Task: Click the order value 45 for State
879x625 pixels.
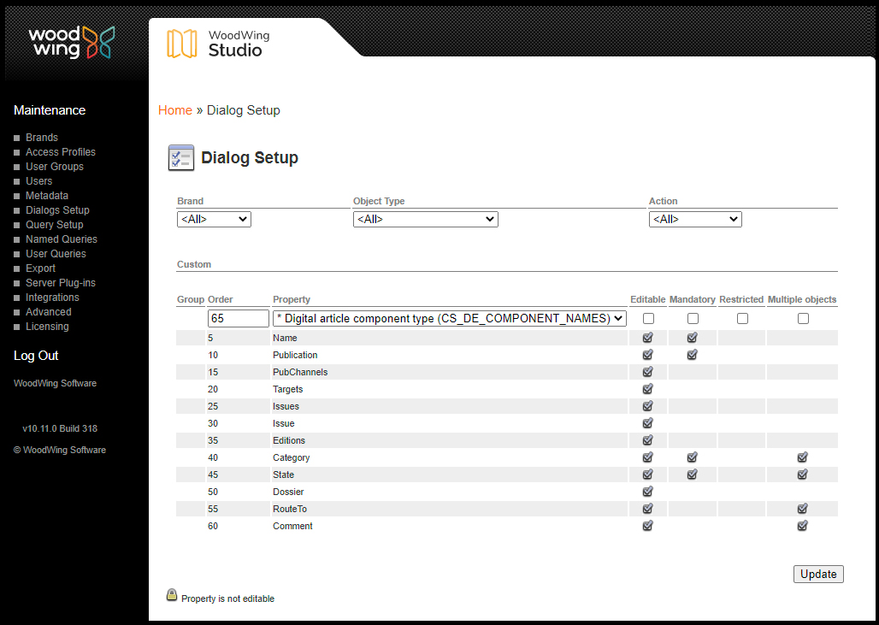Action: point(212,475)
